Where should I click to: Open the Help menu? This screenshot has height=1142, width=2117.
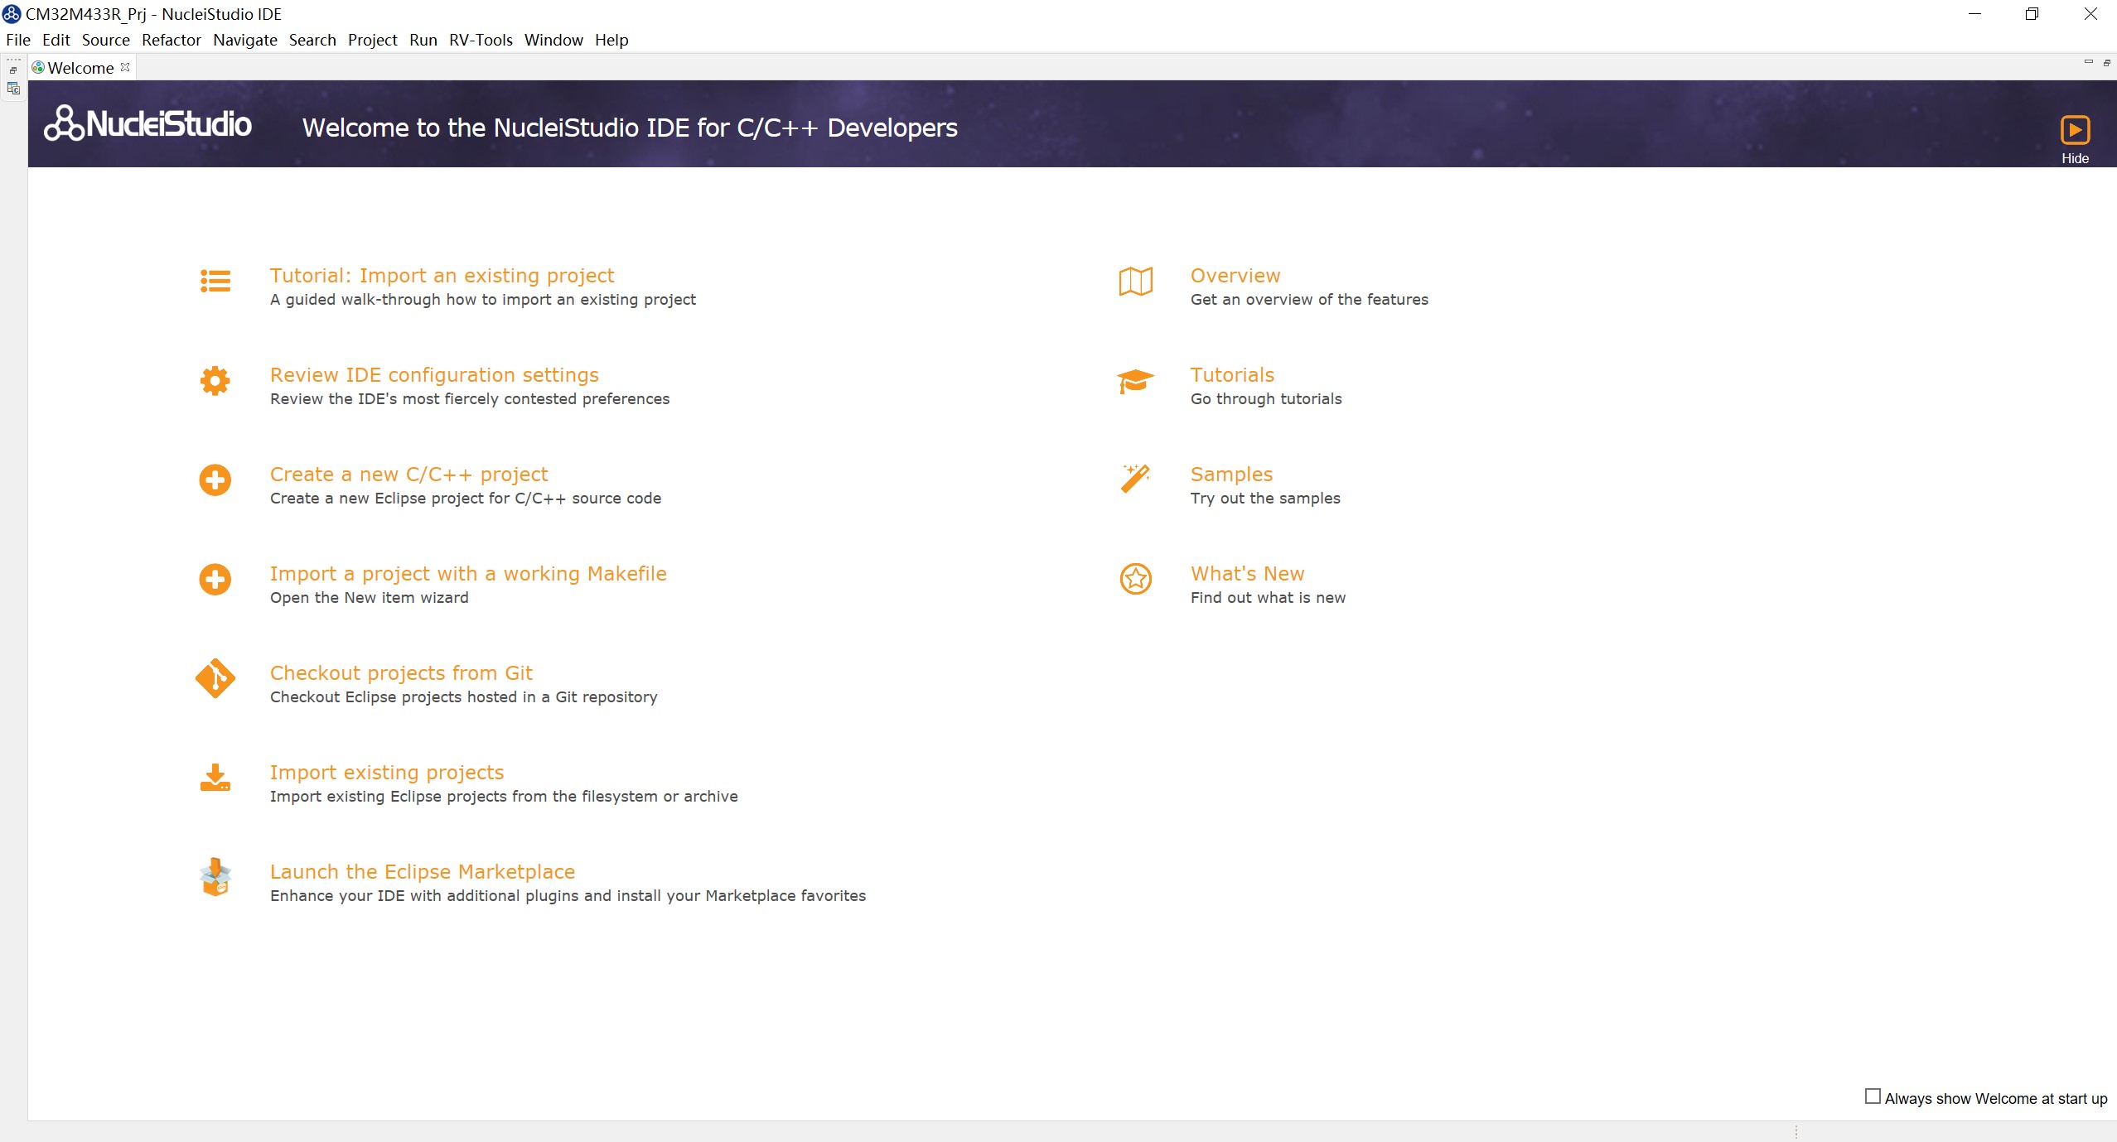pyautogui.click(x=611, y=40)
